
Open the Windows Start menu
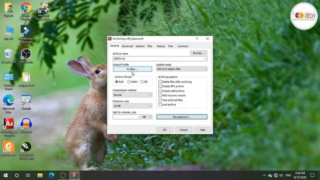point(5,175)
